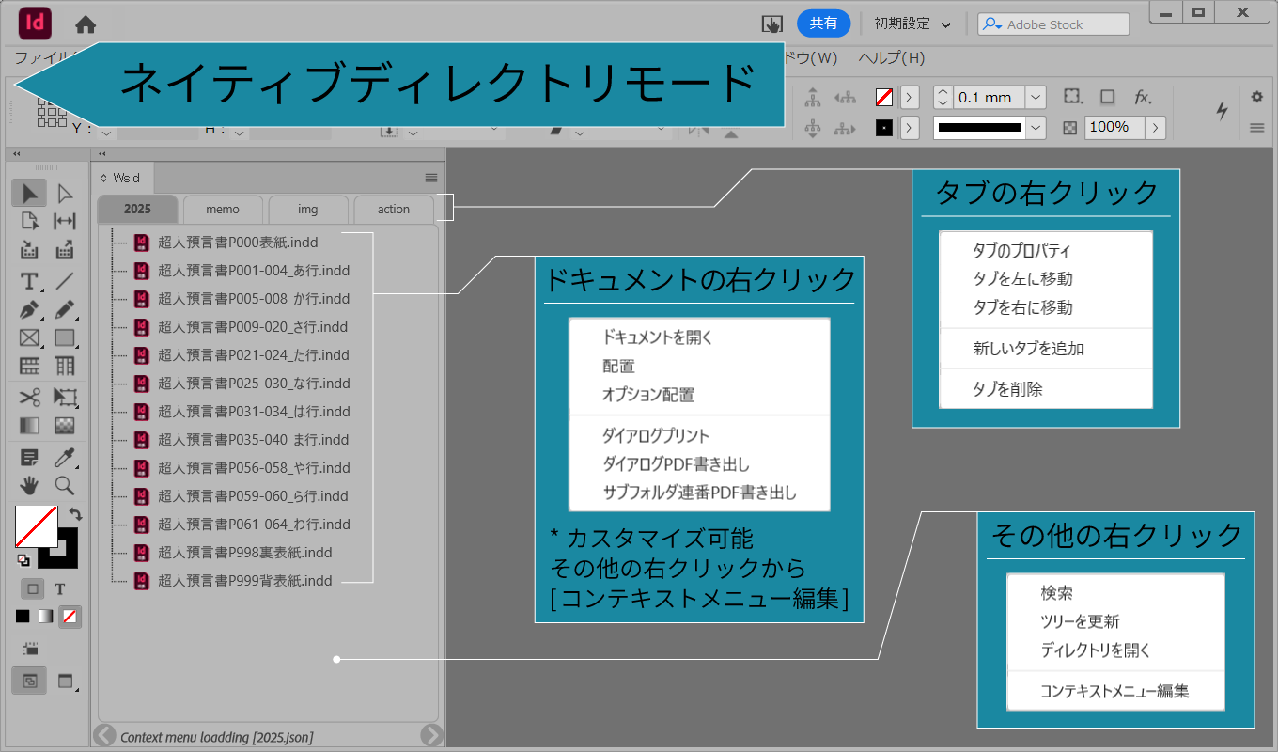Viewport: 1278px width, 752px height.
Task: Enable Apply None color mode
Action: coord(70,617)
